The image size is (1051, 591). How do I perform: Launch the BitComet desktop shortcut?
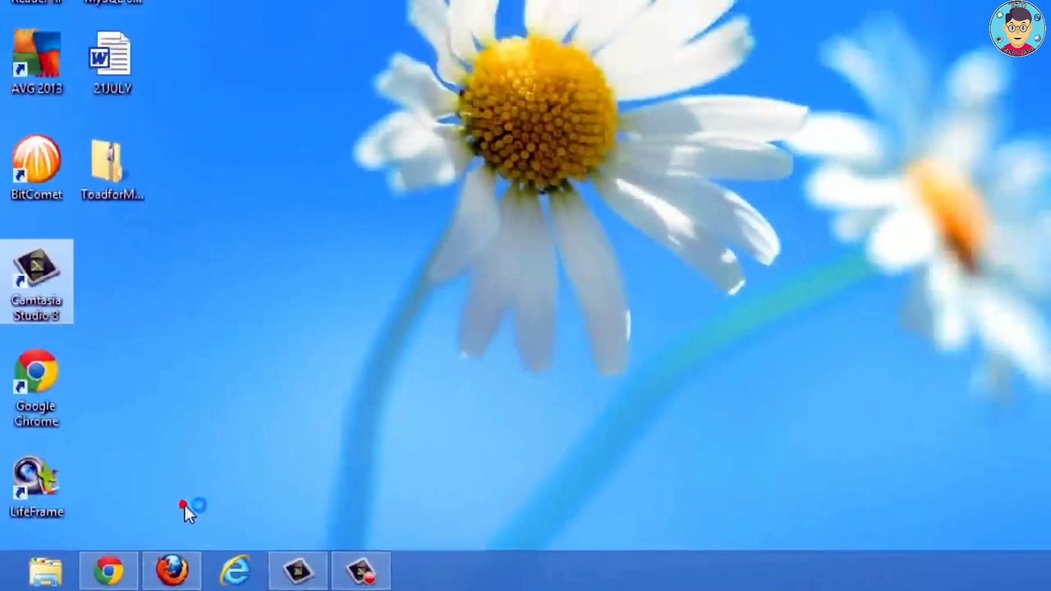(36, 168)
